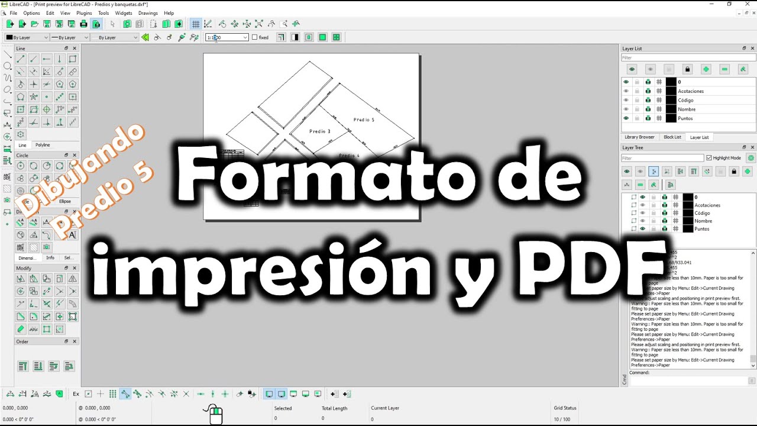Click the Exclusive snap mode Ex button

pyautogui.click(x=76, y=393)
